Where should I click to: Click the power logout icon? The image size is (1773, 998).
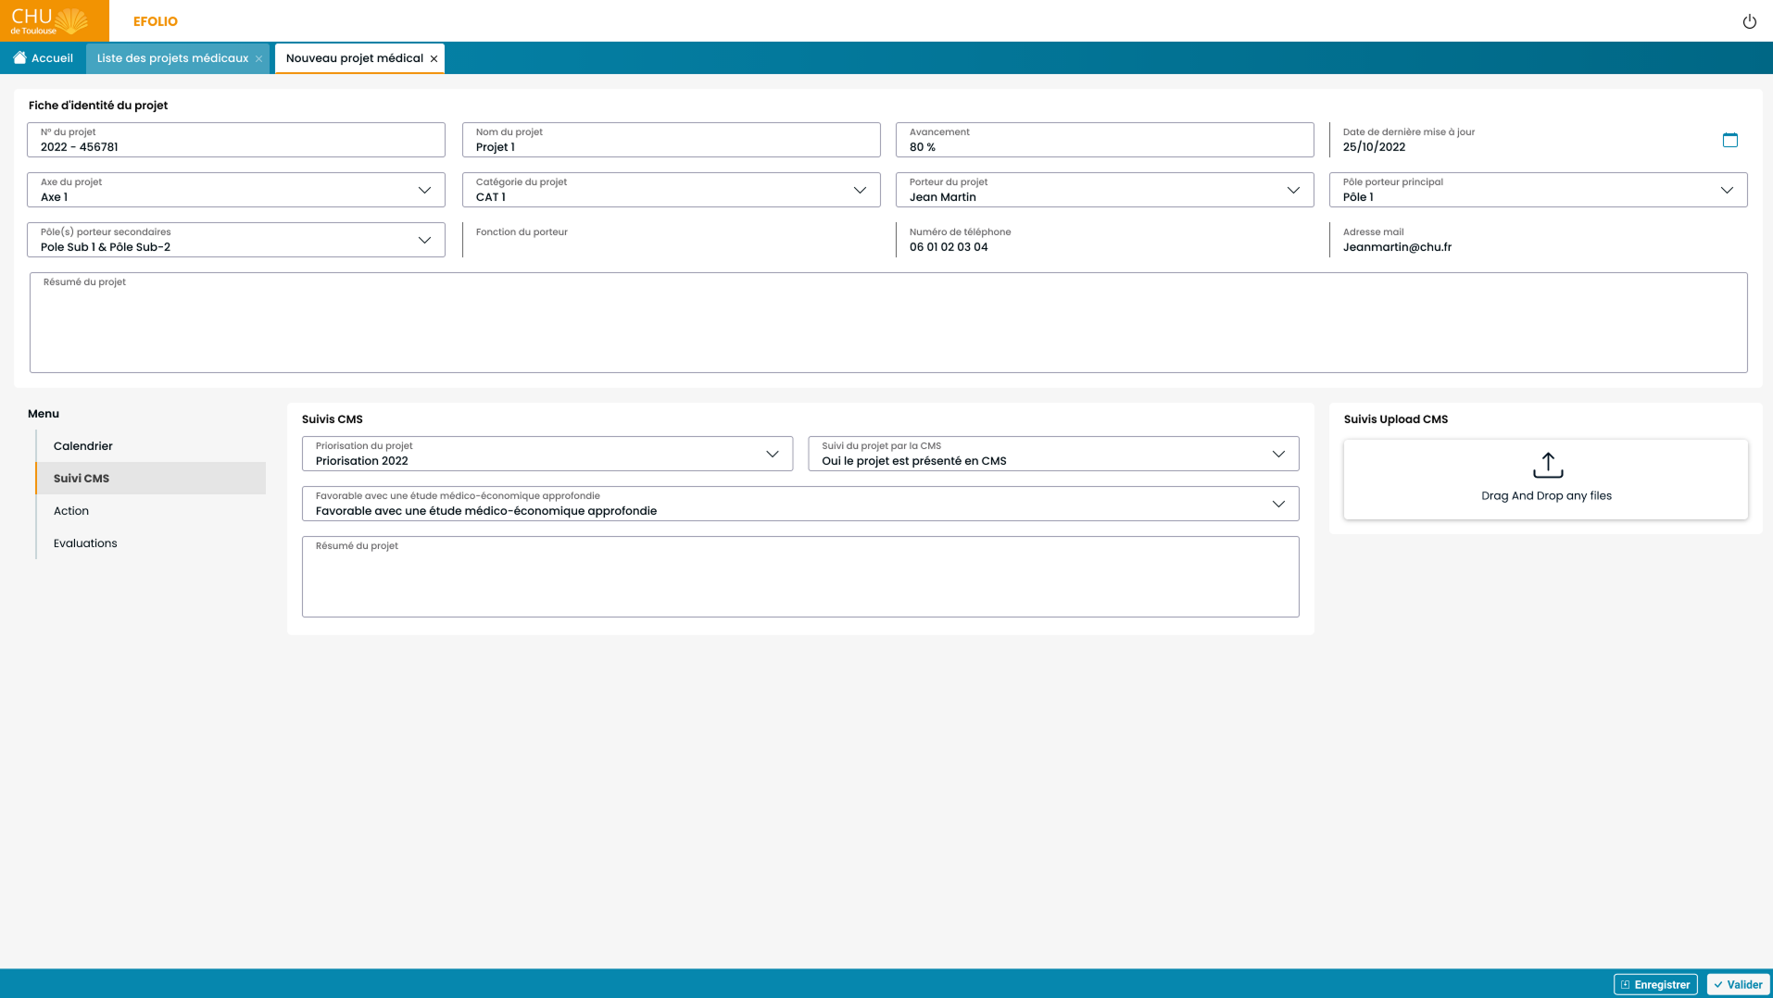(1749, 21)
